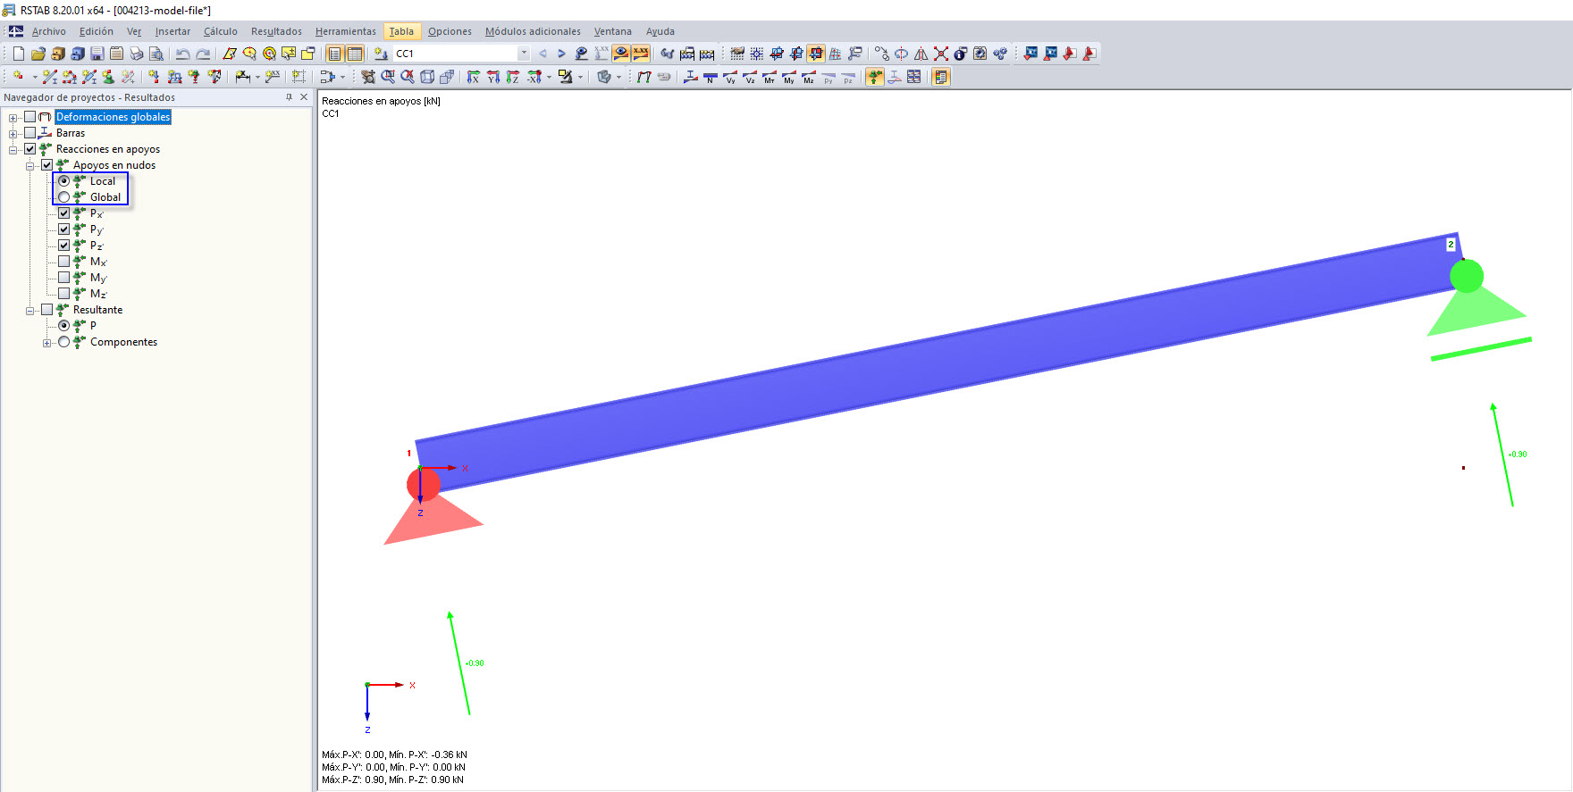Toggle the result values x.xx icon

(641, 54)
